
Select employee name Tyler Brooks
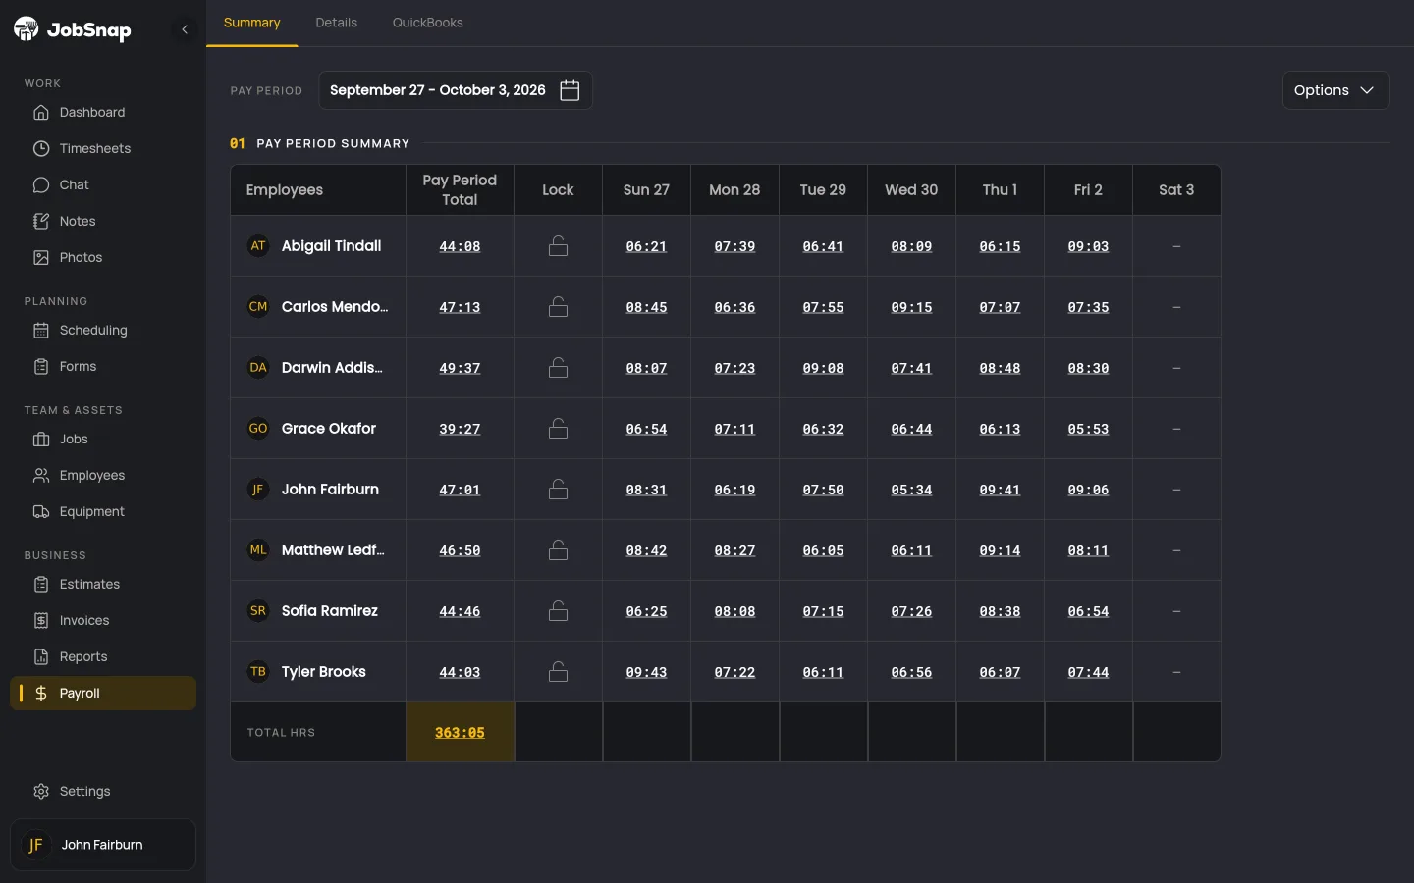[x=324, y=672]
